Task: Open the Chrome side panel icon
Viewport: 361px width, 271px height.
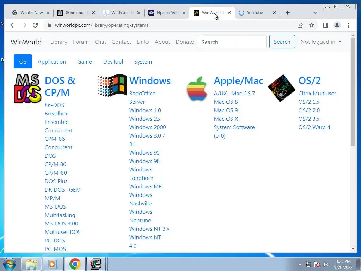Action: [x=325, y=25]
